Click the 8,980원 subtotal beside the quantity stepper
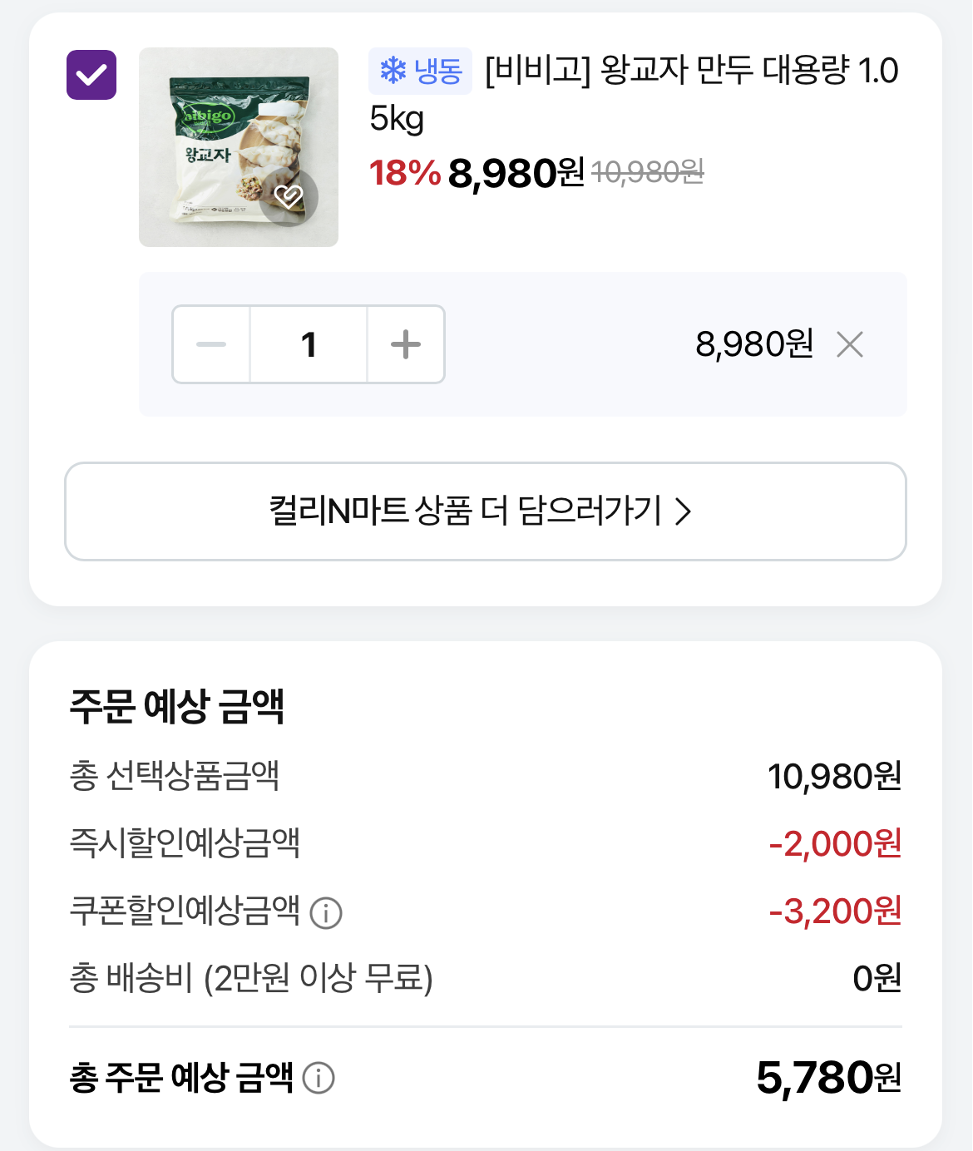973x1151 pixels. [753, 344]
